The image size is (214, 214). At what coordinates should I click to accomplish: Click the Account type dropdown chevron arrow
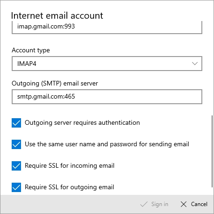coord(195,64)
